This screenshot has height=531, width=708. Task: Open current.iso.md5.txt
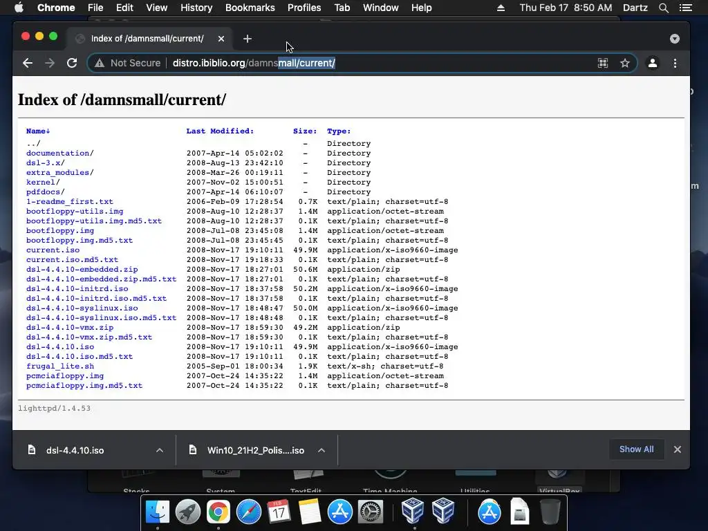(x=72, y=260)
